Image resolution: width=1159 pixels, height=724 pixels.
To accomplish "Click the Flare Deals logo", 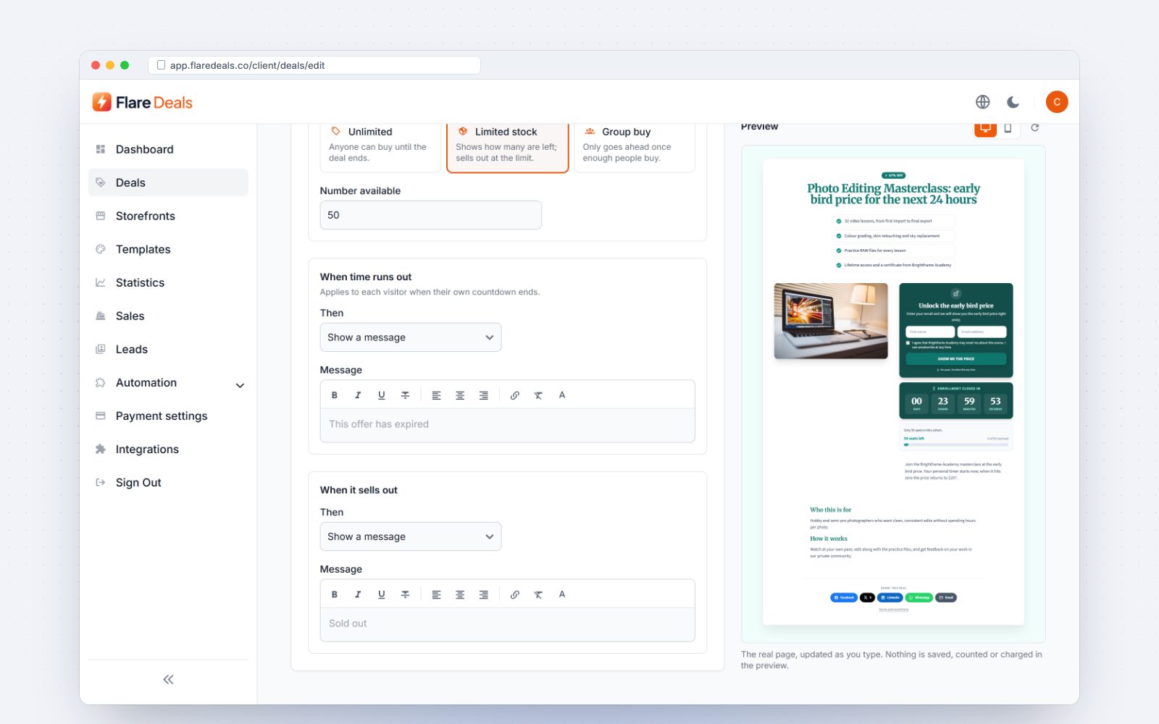I will pos(143,102).
